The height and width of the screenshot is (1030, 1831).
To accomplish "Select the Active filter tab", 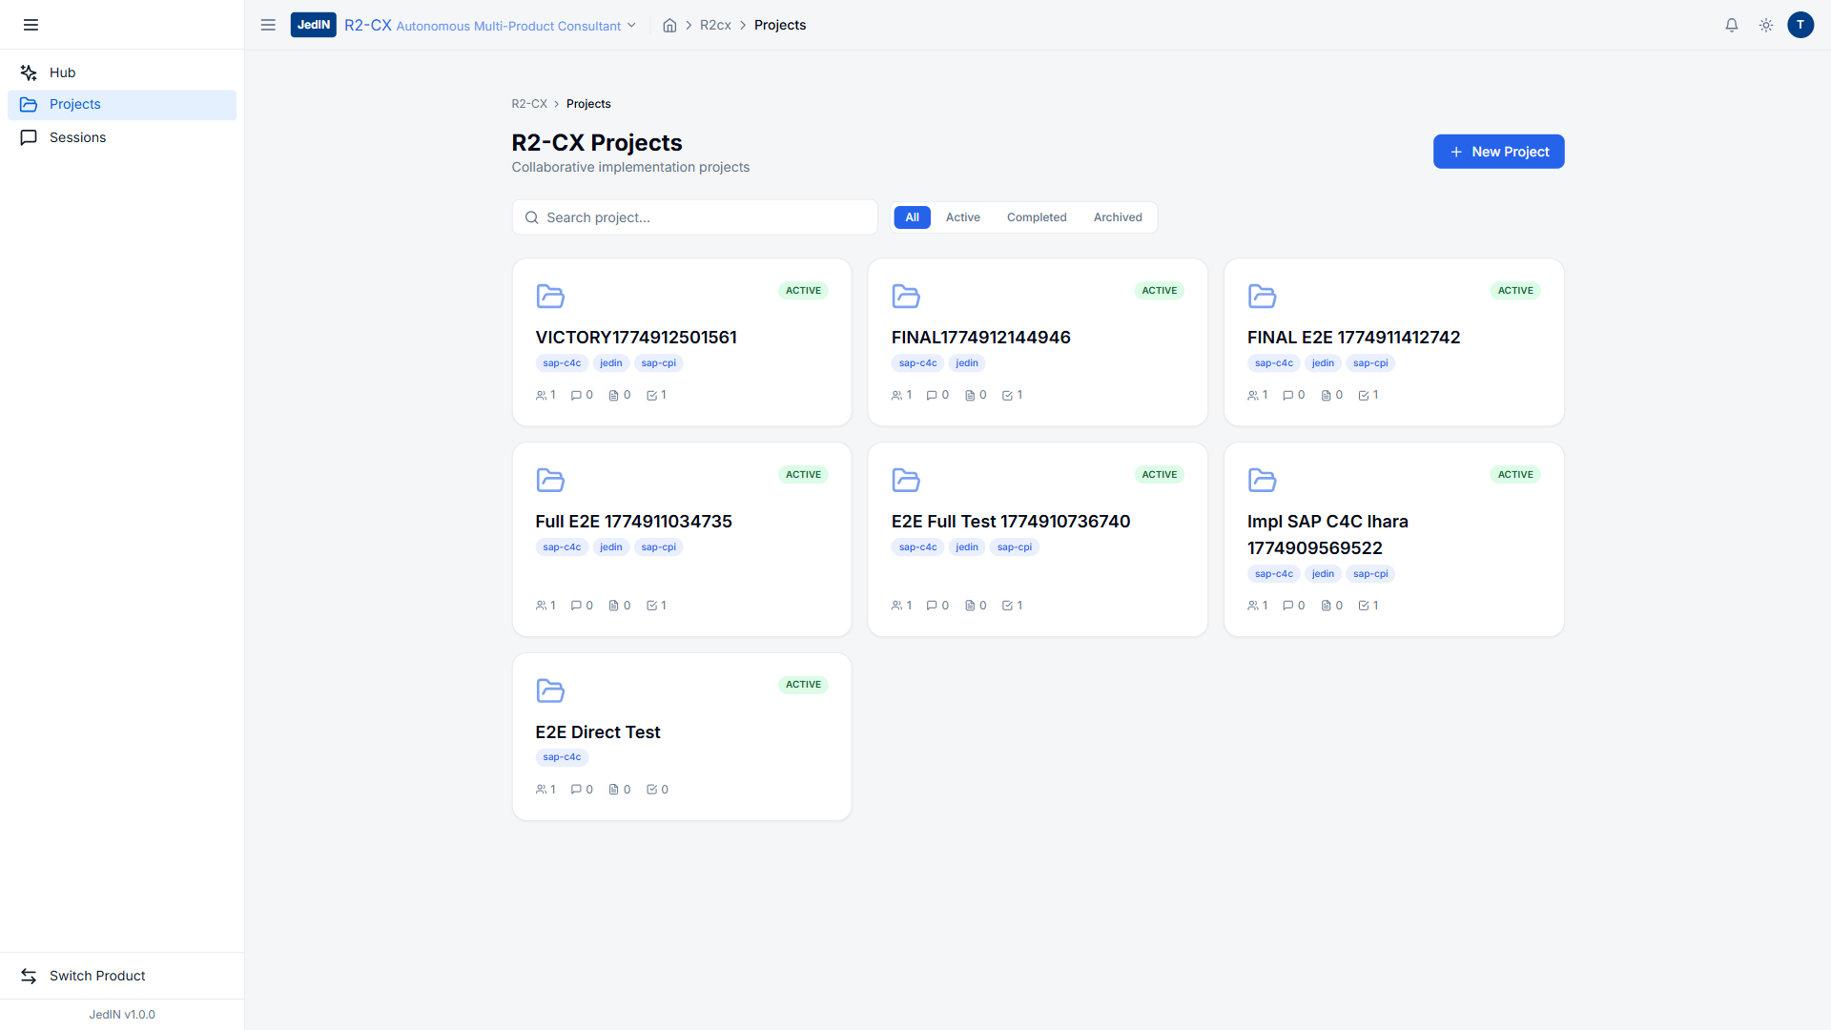I will tap(962, 217).
